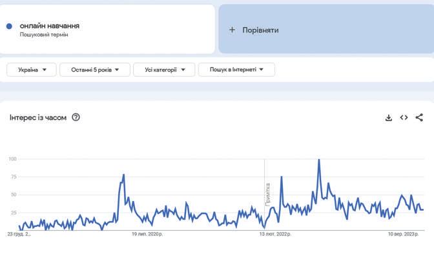
Task: Click the share icon for the chart
Action: [419, 117]
